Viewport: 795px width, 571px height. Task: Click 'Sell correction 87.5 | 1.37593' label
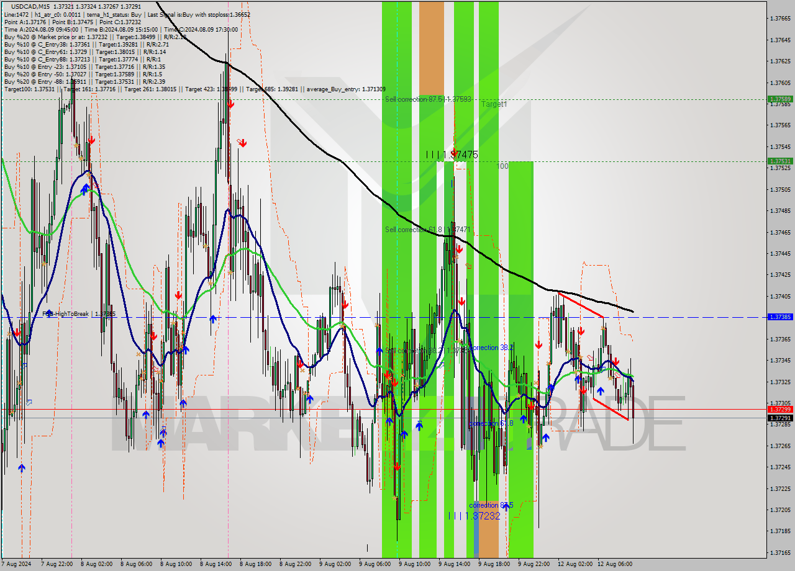[428, 99]
